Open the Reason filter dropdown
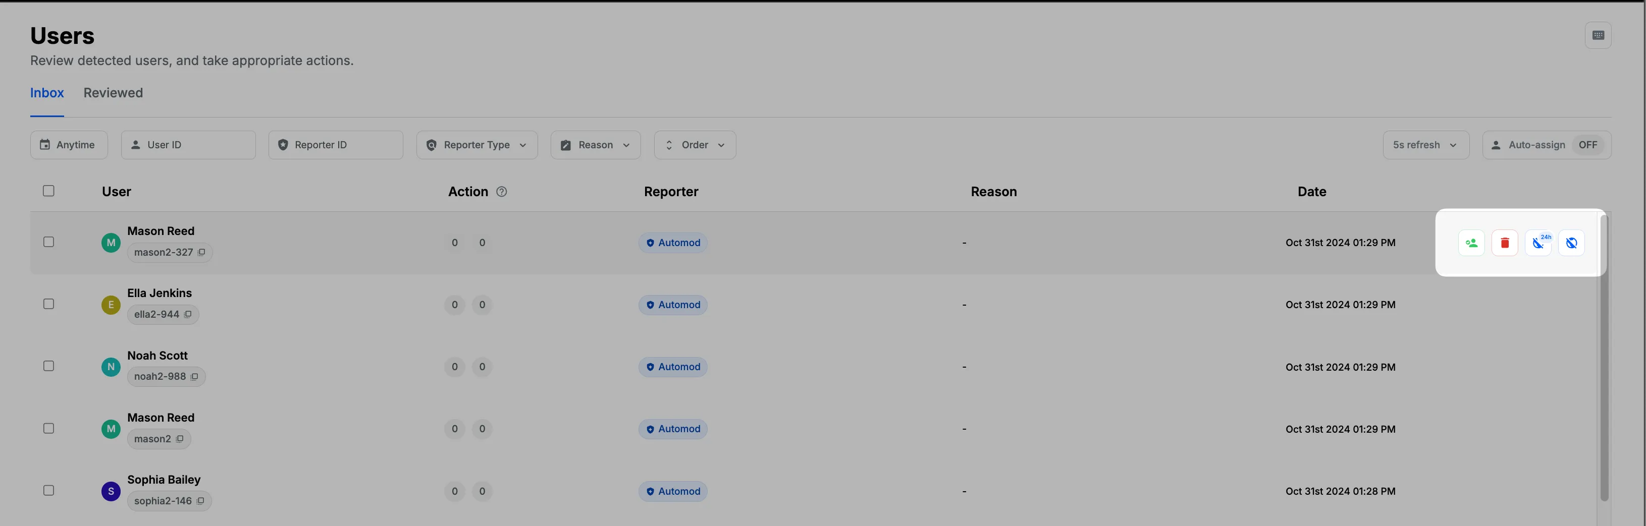 (595, 145)
